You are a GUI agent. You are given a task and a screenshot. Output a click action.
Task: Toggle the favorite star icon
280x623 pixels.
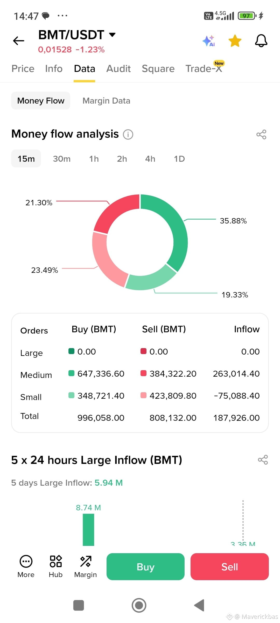[235, 41]
